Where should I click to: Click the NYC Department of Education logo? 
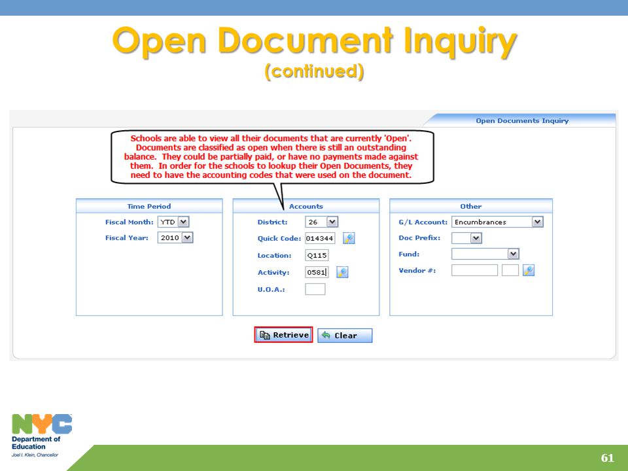(x=42, y=436)
